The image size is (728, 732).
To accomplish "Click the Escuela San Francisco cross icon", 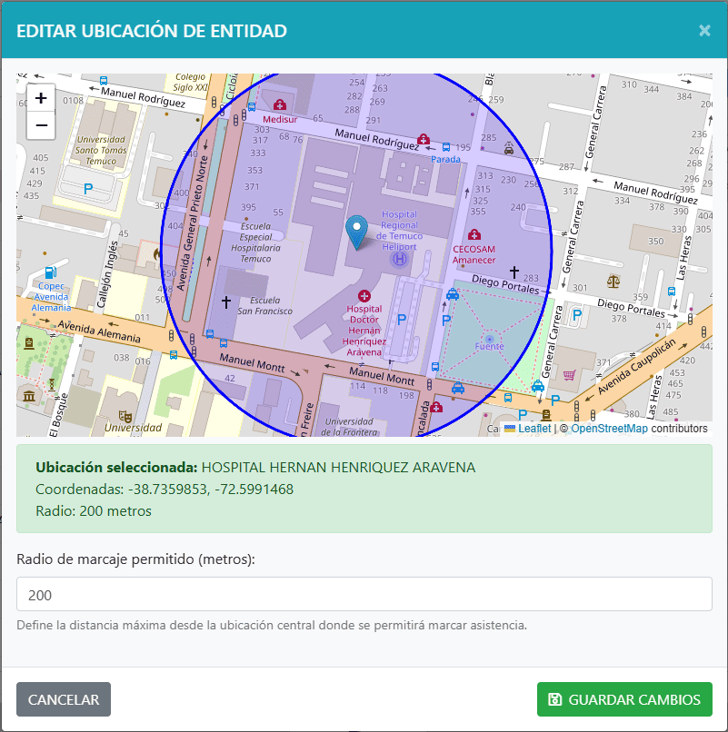I will 226,301.
